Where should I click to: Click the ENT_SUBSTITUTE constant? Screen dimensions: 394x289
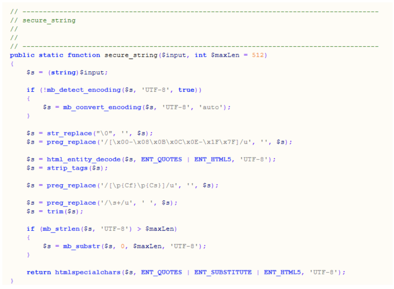coord(223,272)
